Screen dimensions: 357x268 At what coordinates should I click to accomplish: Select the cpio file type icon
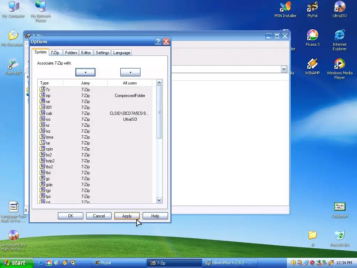(42, 149)
